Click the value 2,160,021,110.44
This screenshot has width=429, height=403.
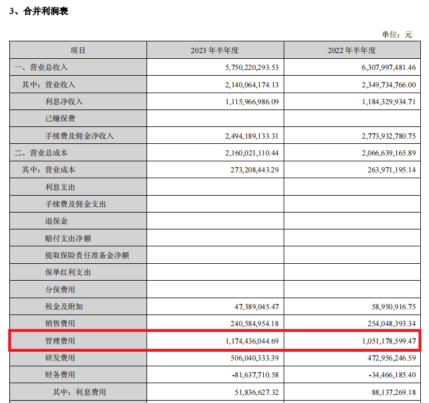pos(252,153)
